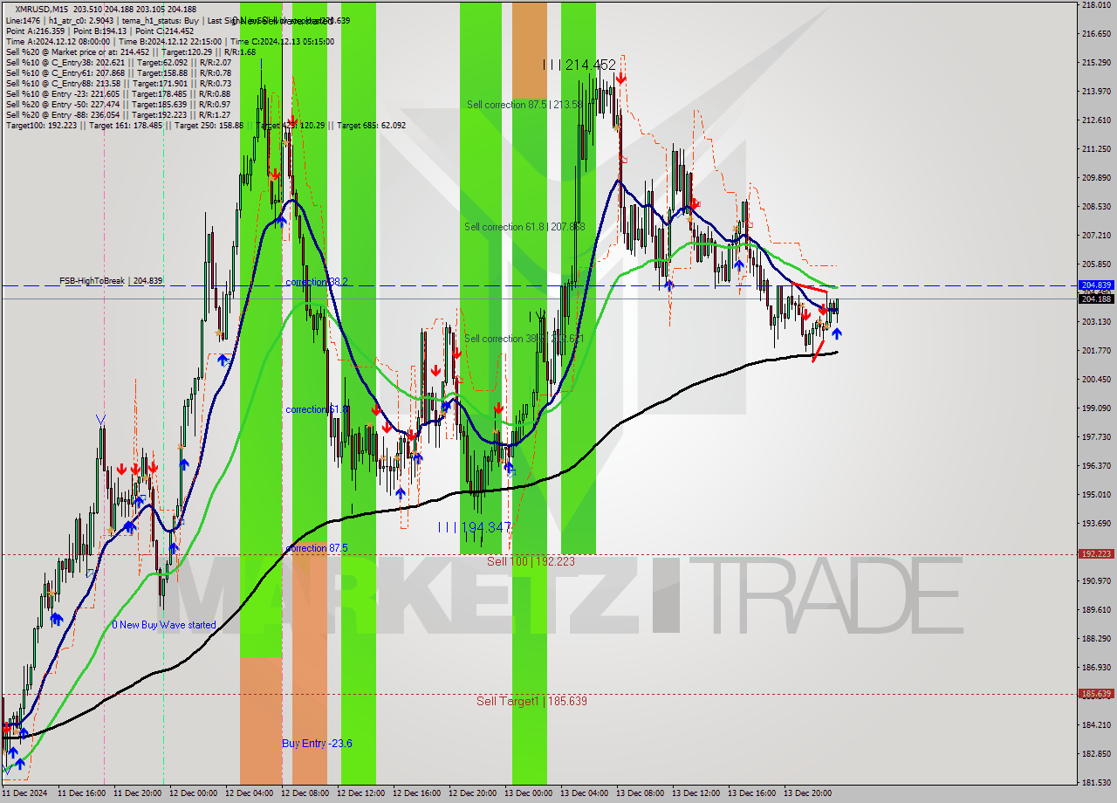Click the 199.090 price axis value
This screenshot has width=1117, height=803.
(x=1095, y=408)
